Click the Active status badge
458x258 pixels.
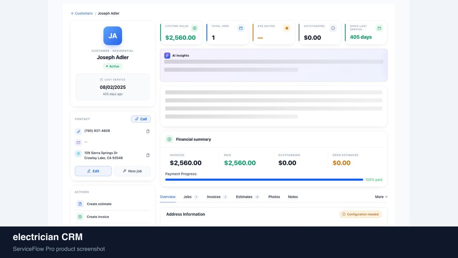point(113,66)
